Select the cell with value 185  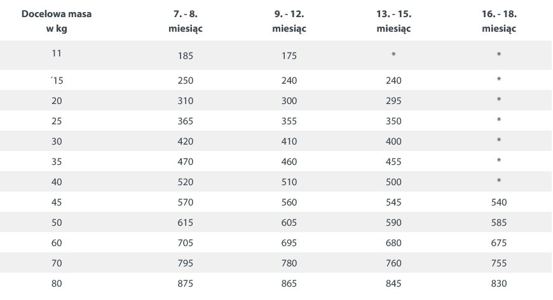(x=186, y=56)
